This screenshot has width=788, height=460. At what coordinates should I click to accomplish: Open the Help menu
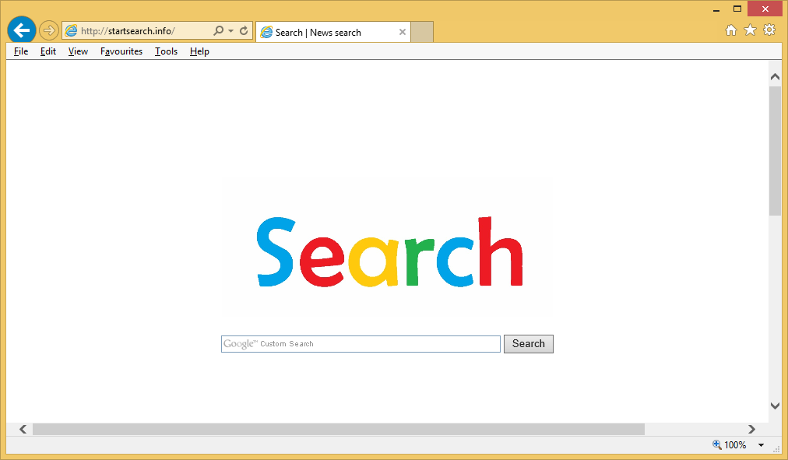pos(199,51)
